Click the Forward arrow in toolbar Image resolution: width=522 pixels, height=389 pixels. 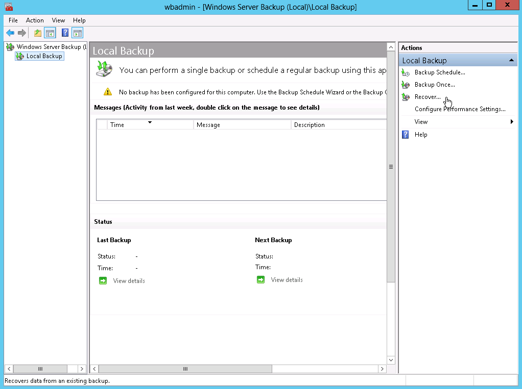tap(22, 33)
